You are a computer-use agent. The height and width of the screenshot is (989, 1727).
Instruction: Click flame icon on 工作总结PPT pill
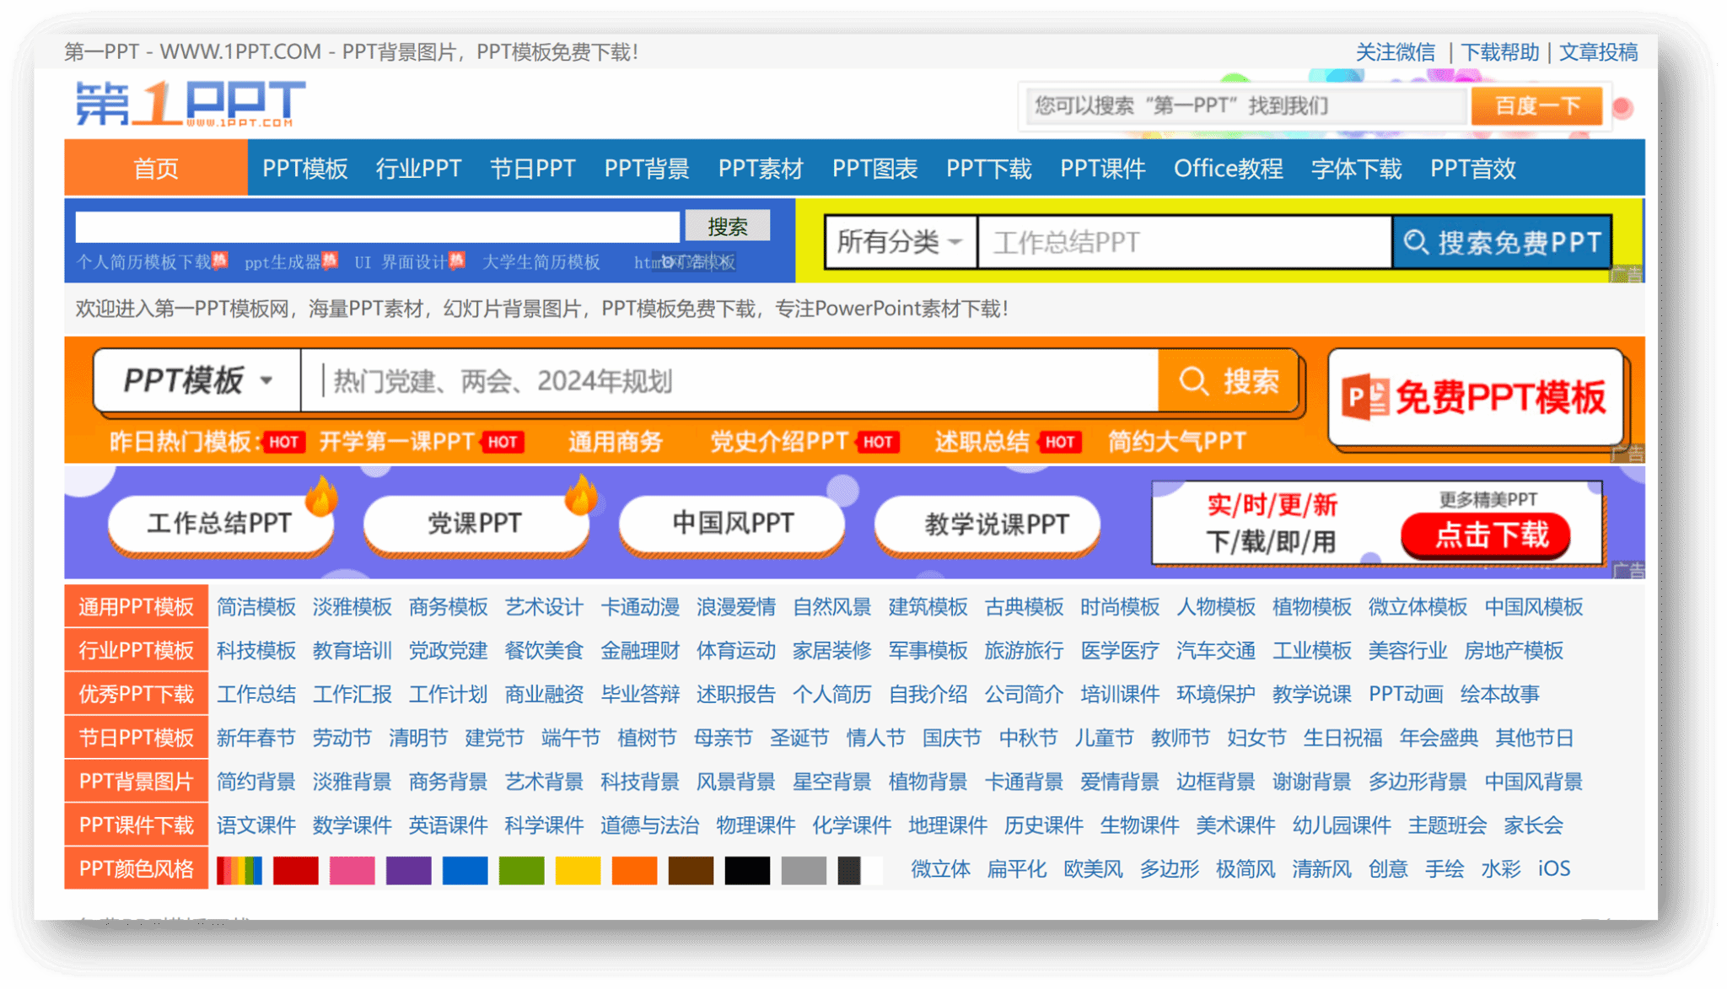point(321,496)
